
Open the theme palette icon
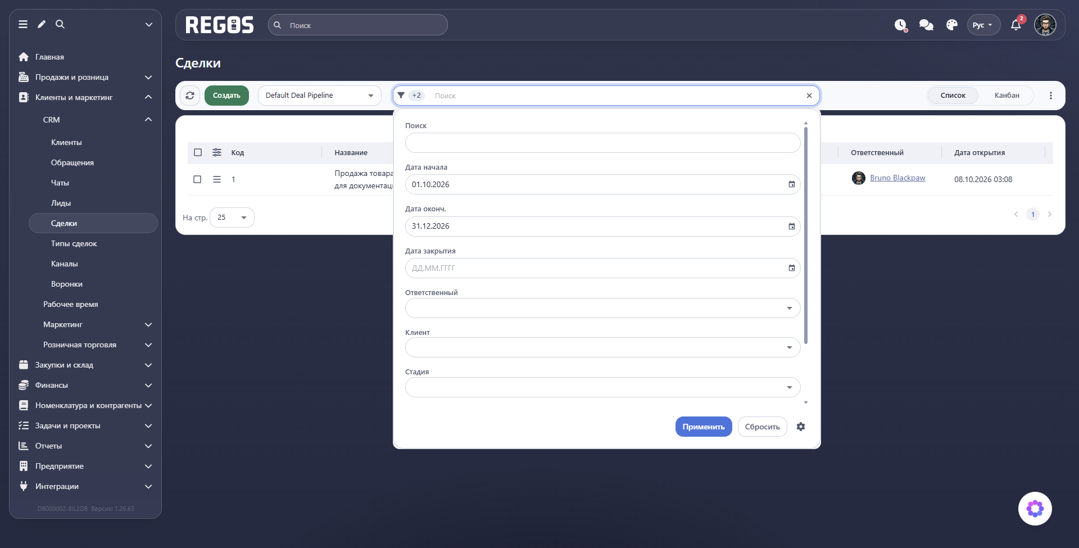point(951,25)
